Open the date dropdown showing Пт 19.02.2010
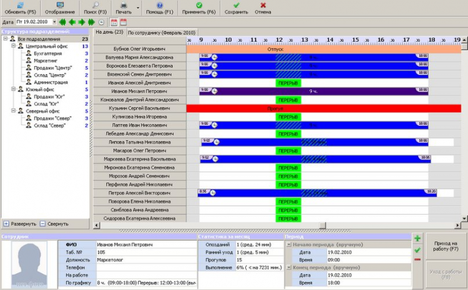468x290 pixels. [x=54, y=22]
